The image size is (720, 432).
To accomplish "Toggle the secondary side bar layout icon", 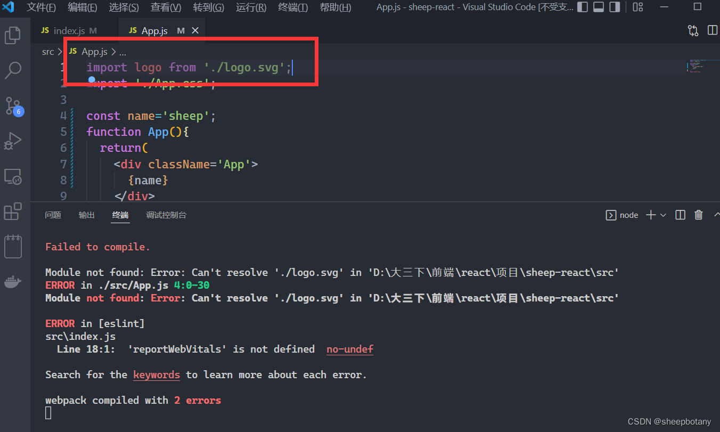I will (615, 7).
